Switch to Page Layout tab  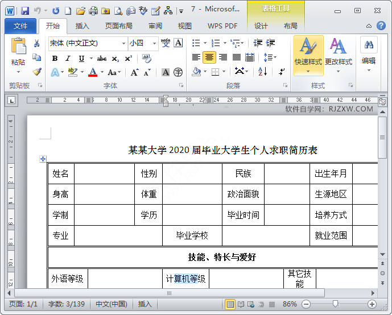[118, 26]
